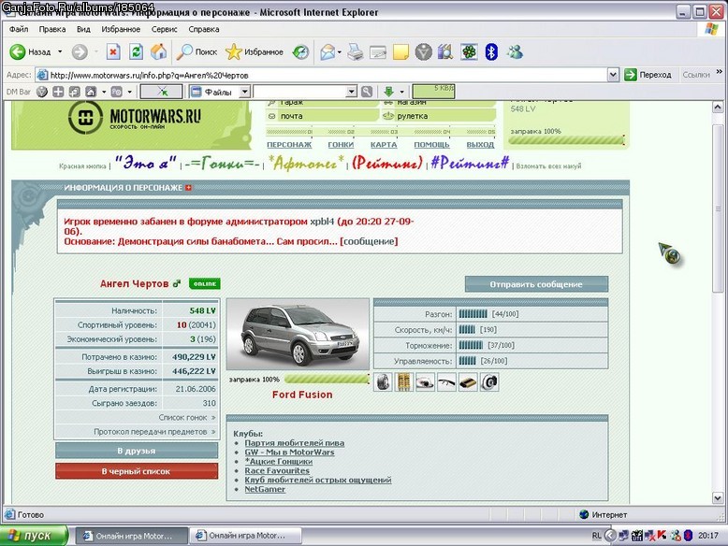The width and height of the screenshot is (728, 546).
Task: Open the Партия любителей пива club link
Action: tap(295, 443)
